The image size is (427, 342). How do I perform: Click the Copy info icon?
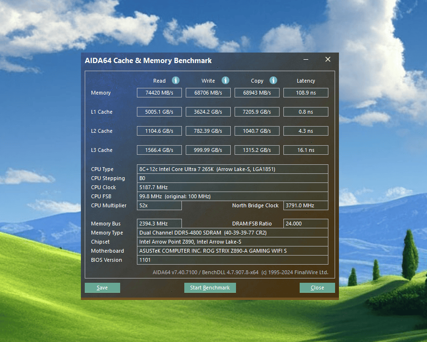tap(273, 80)
